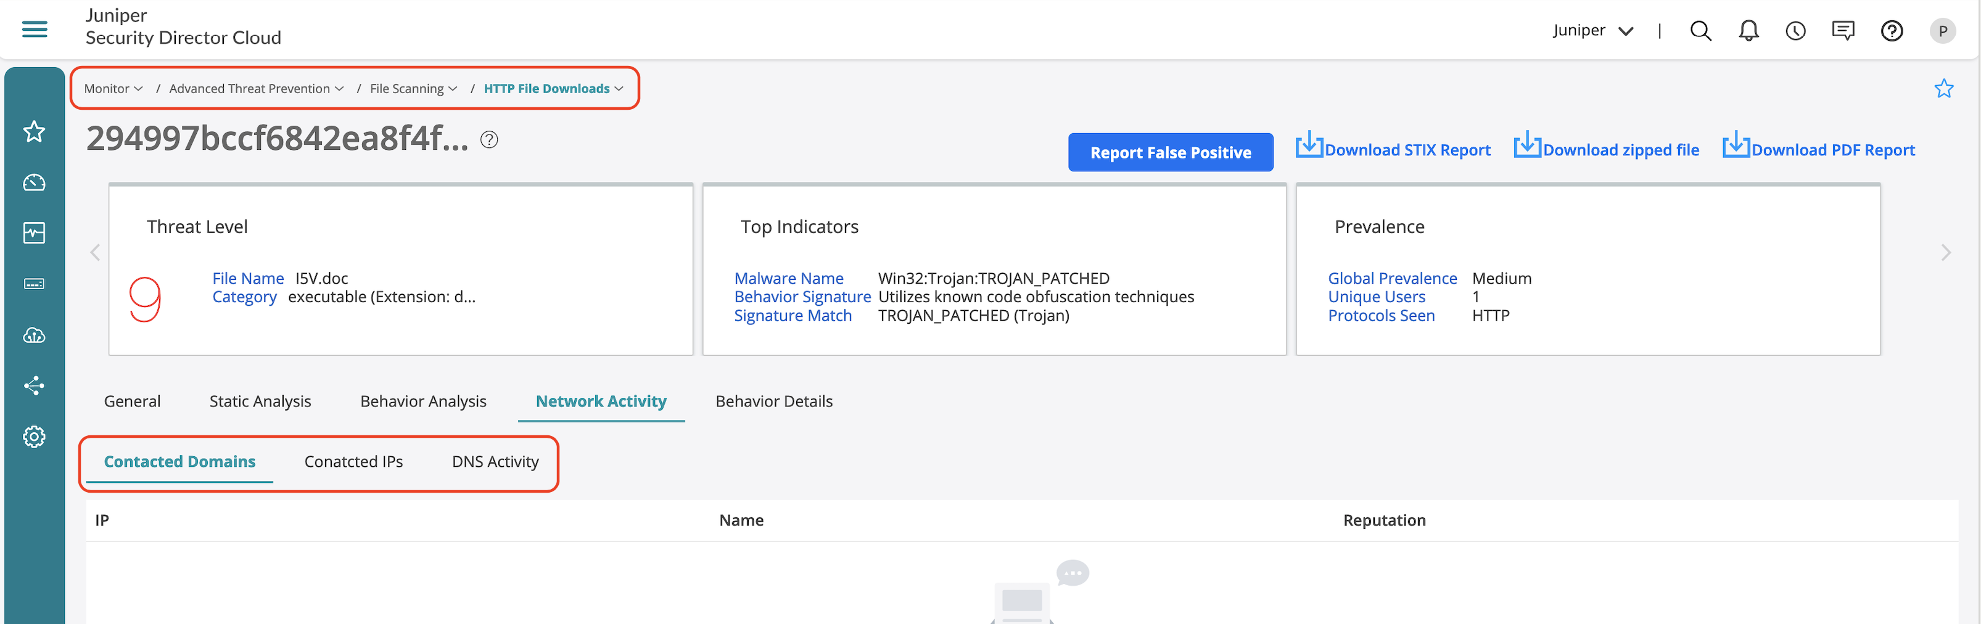Click the hash info help icon

pyautogui.click(x=489, y=140)
